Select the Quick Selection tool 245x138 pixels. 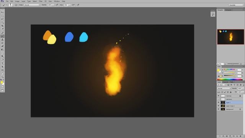pyautogui.click(x=2, y=22)
